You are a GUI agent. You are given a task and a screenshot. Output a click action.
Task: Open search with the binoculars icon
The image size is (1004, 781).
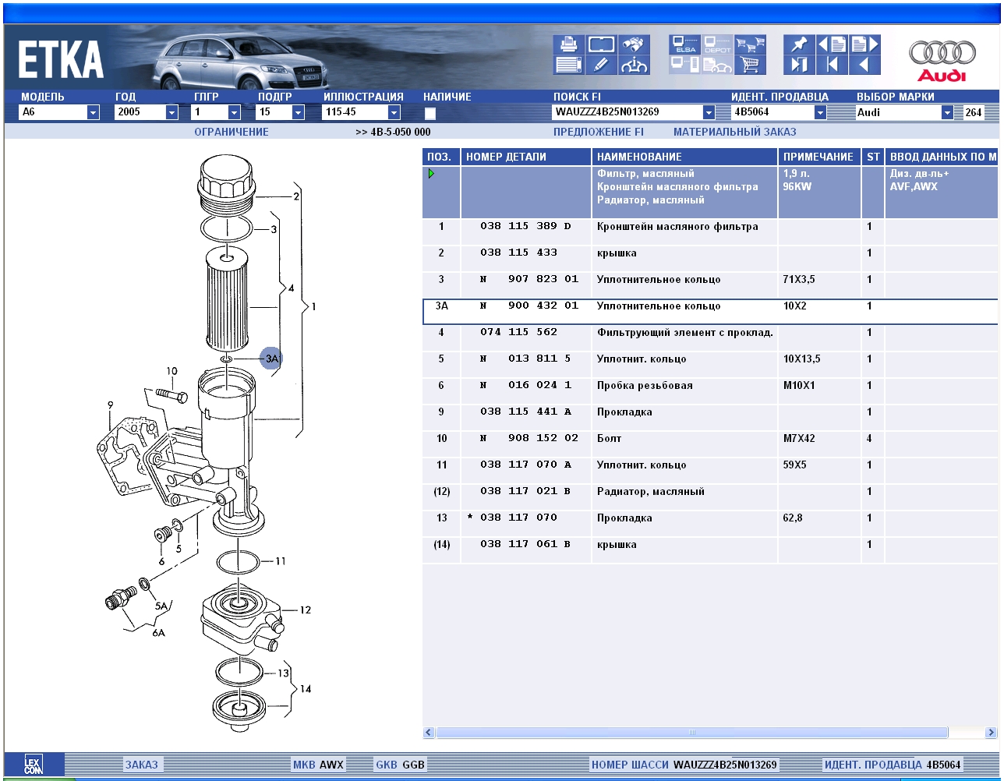pos(634,44)
